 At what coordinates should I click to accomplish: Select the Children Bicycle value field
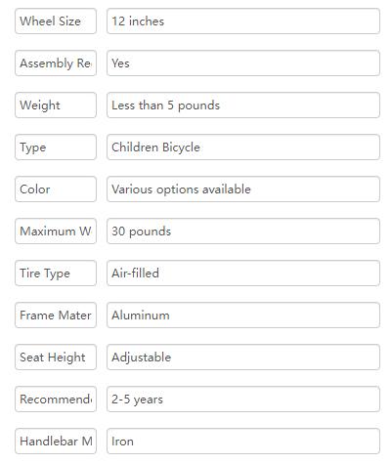[x=243, y=147]
